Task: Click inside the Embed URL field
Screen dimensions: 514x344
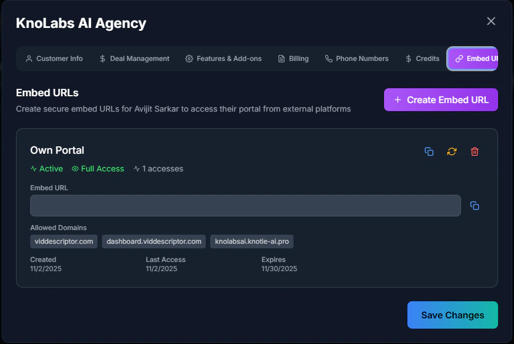Action: click(x=245, y=206)
